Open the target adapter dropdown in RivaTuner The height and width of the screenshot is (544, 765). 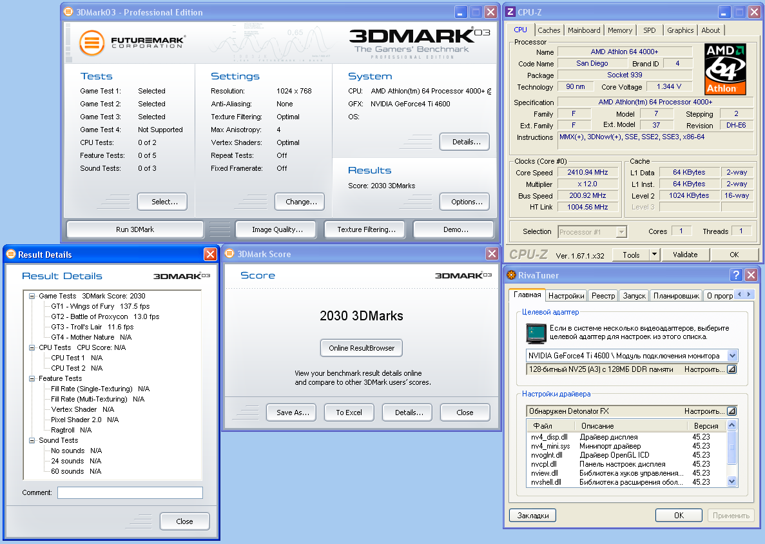(732, 356)
